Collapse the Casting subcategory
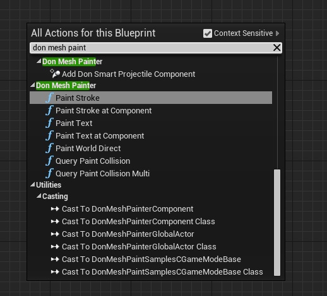Screen dimensions: 327x296 click(39, 196)
